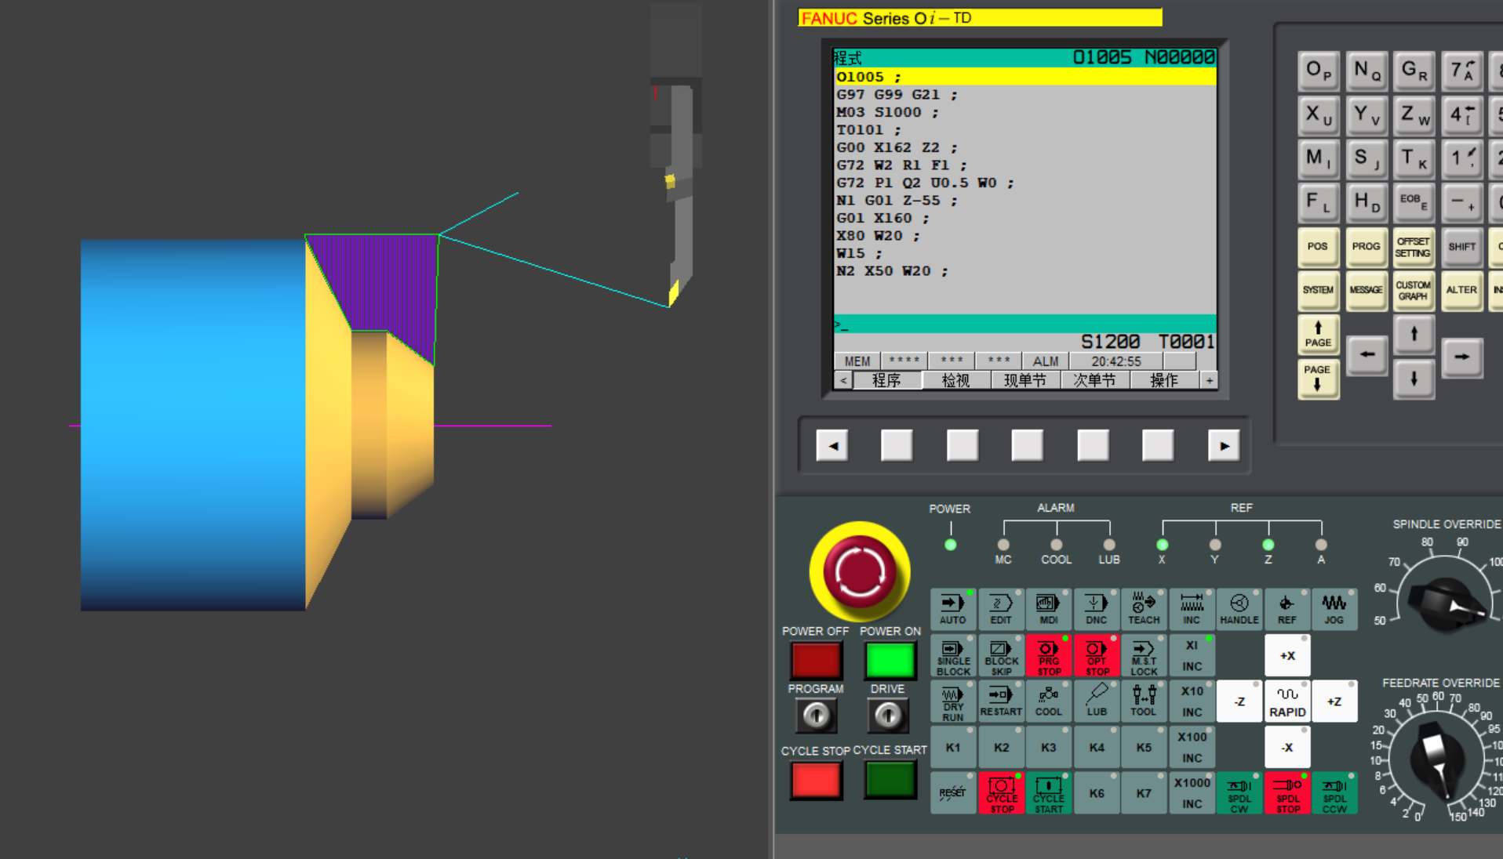Select X100 INC increment

[x=1192, y=747]
